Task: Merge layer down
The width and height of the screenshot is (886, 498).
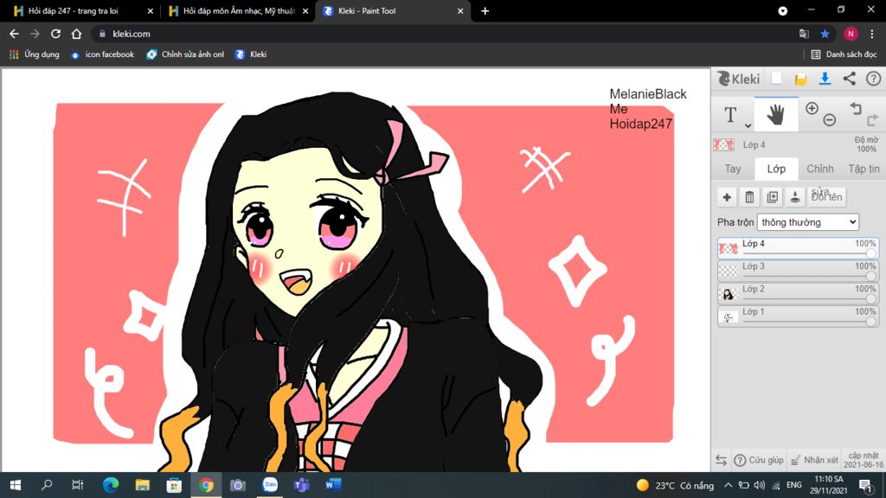Action: pos(795,197)
